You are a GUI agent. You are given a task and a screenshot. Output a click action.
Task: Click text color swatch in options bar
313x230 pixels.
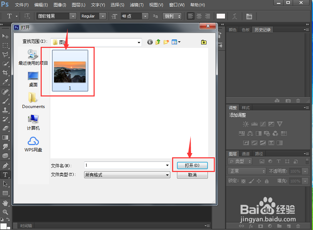[220, 16]
